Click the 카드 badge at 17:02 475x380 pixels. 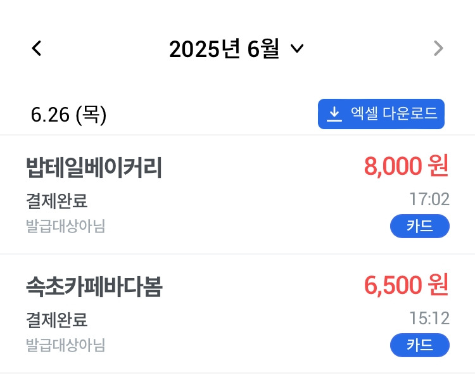tap(419, 226)
